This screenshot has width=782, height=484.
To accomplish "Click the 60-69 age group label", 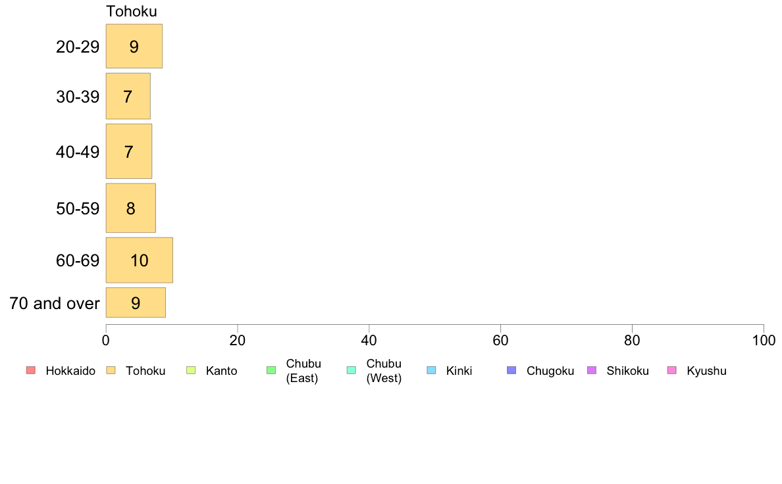I will click(x=78, y=260).
